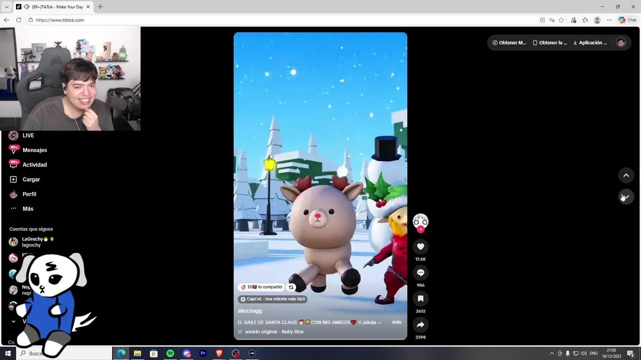Click the address bar with tiktok.com

pyautogui.click(x=280, y=20)
